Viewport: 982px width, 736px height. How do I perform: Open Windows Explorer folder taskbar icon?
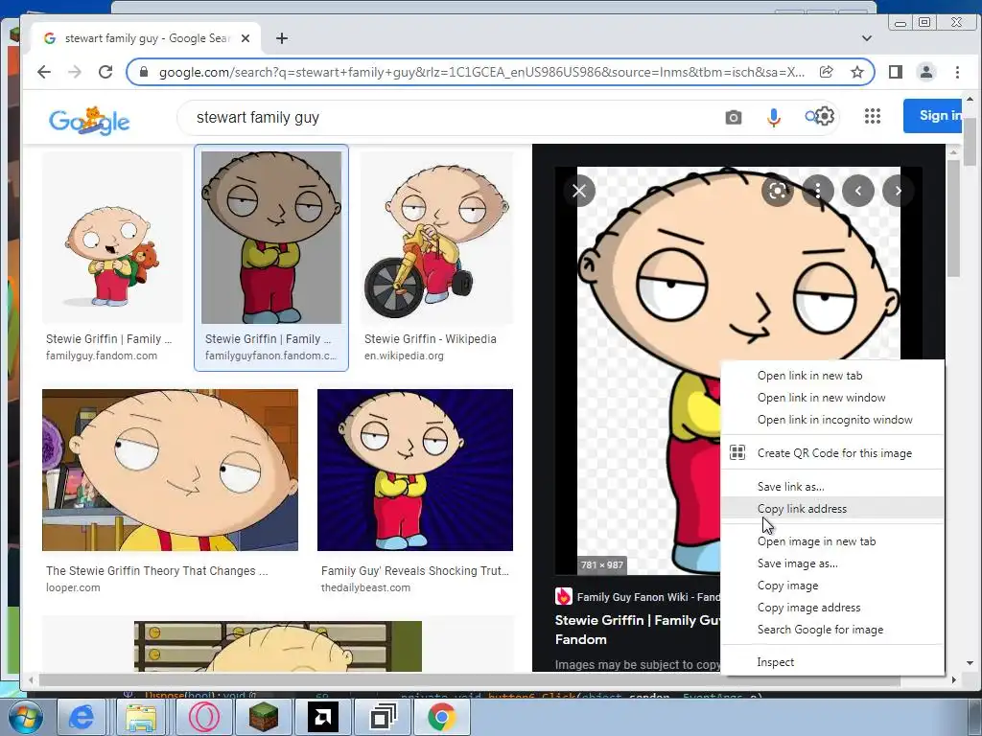tap(141, 717)
